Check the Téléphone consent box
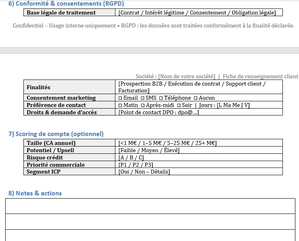This screenshot has height=241, width=299. (x=161, y=98)
